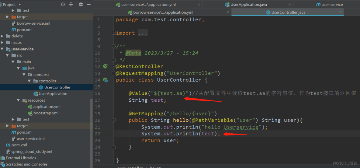Expand the nacos module folder
The height and width of the screenshot is (168, 360).
2,43
